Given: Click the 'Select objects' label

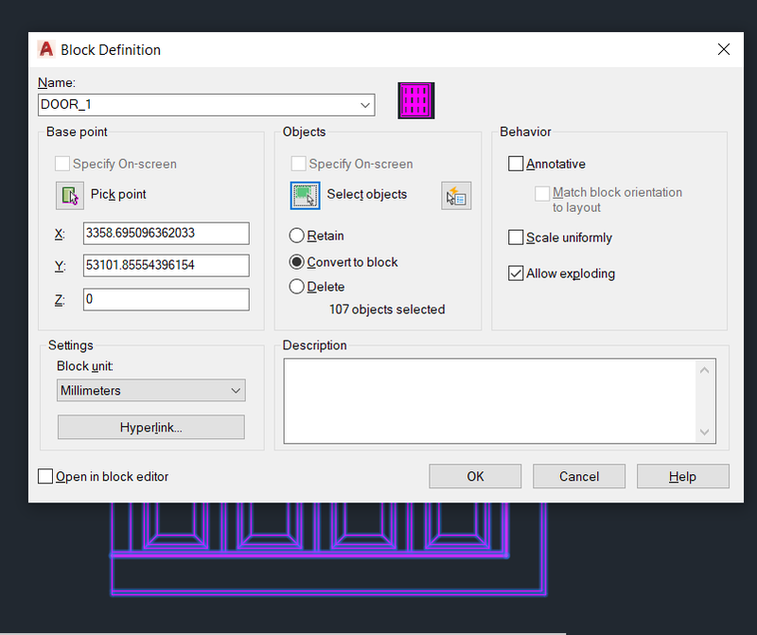Looking at the screenshot, I should point(367,194).
